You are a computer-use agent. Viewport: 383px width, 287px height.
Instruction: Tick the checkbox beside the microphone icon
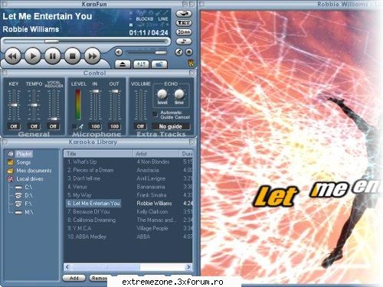[x=74, y=126]
